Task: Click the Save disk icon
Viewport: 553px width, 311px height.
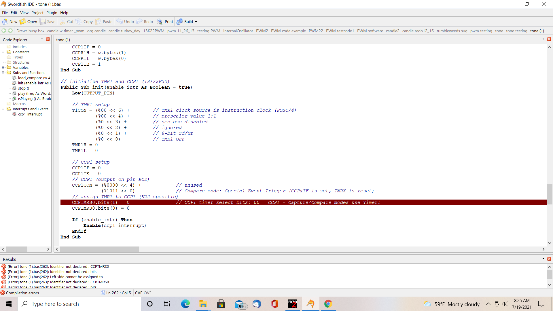Action: [x=43, y=22]
